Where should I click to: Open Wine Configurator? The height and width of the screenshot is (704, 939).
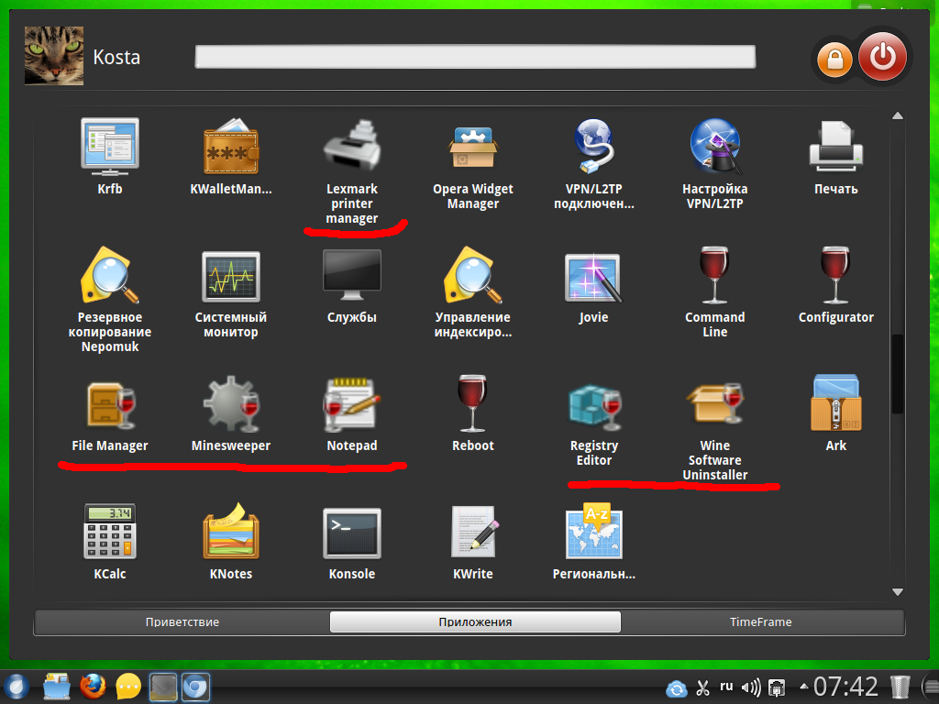[x=835, y=275]
